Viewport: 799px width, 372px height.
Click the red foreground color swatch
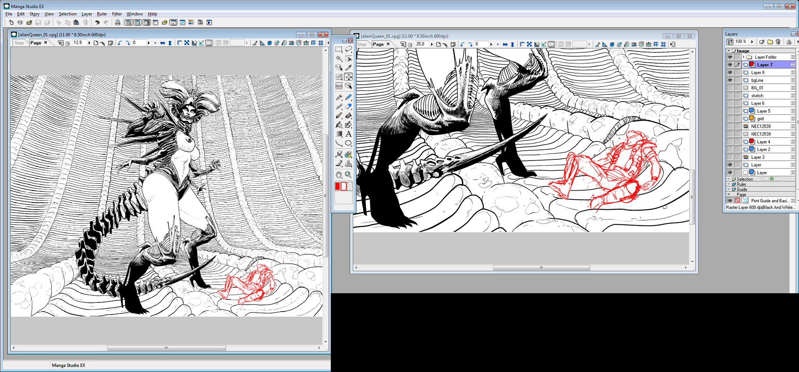337,186
